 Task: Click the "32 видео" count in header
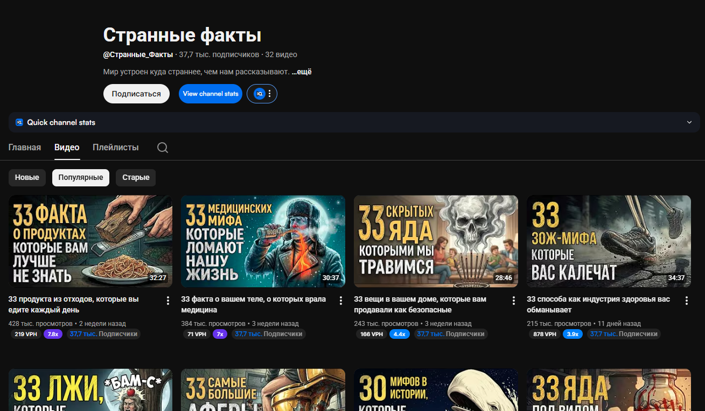tap(281, 54)
